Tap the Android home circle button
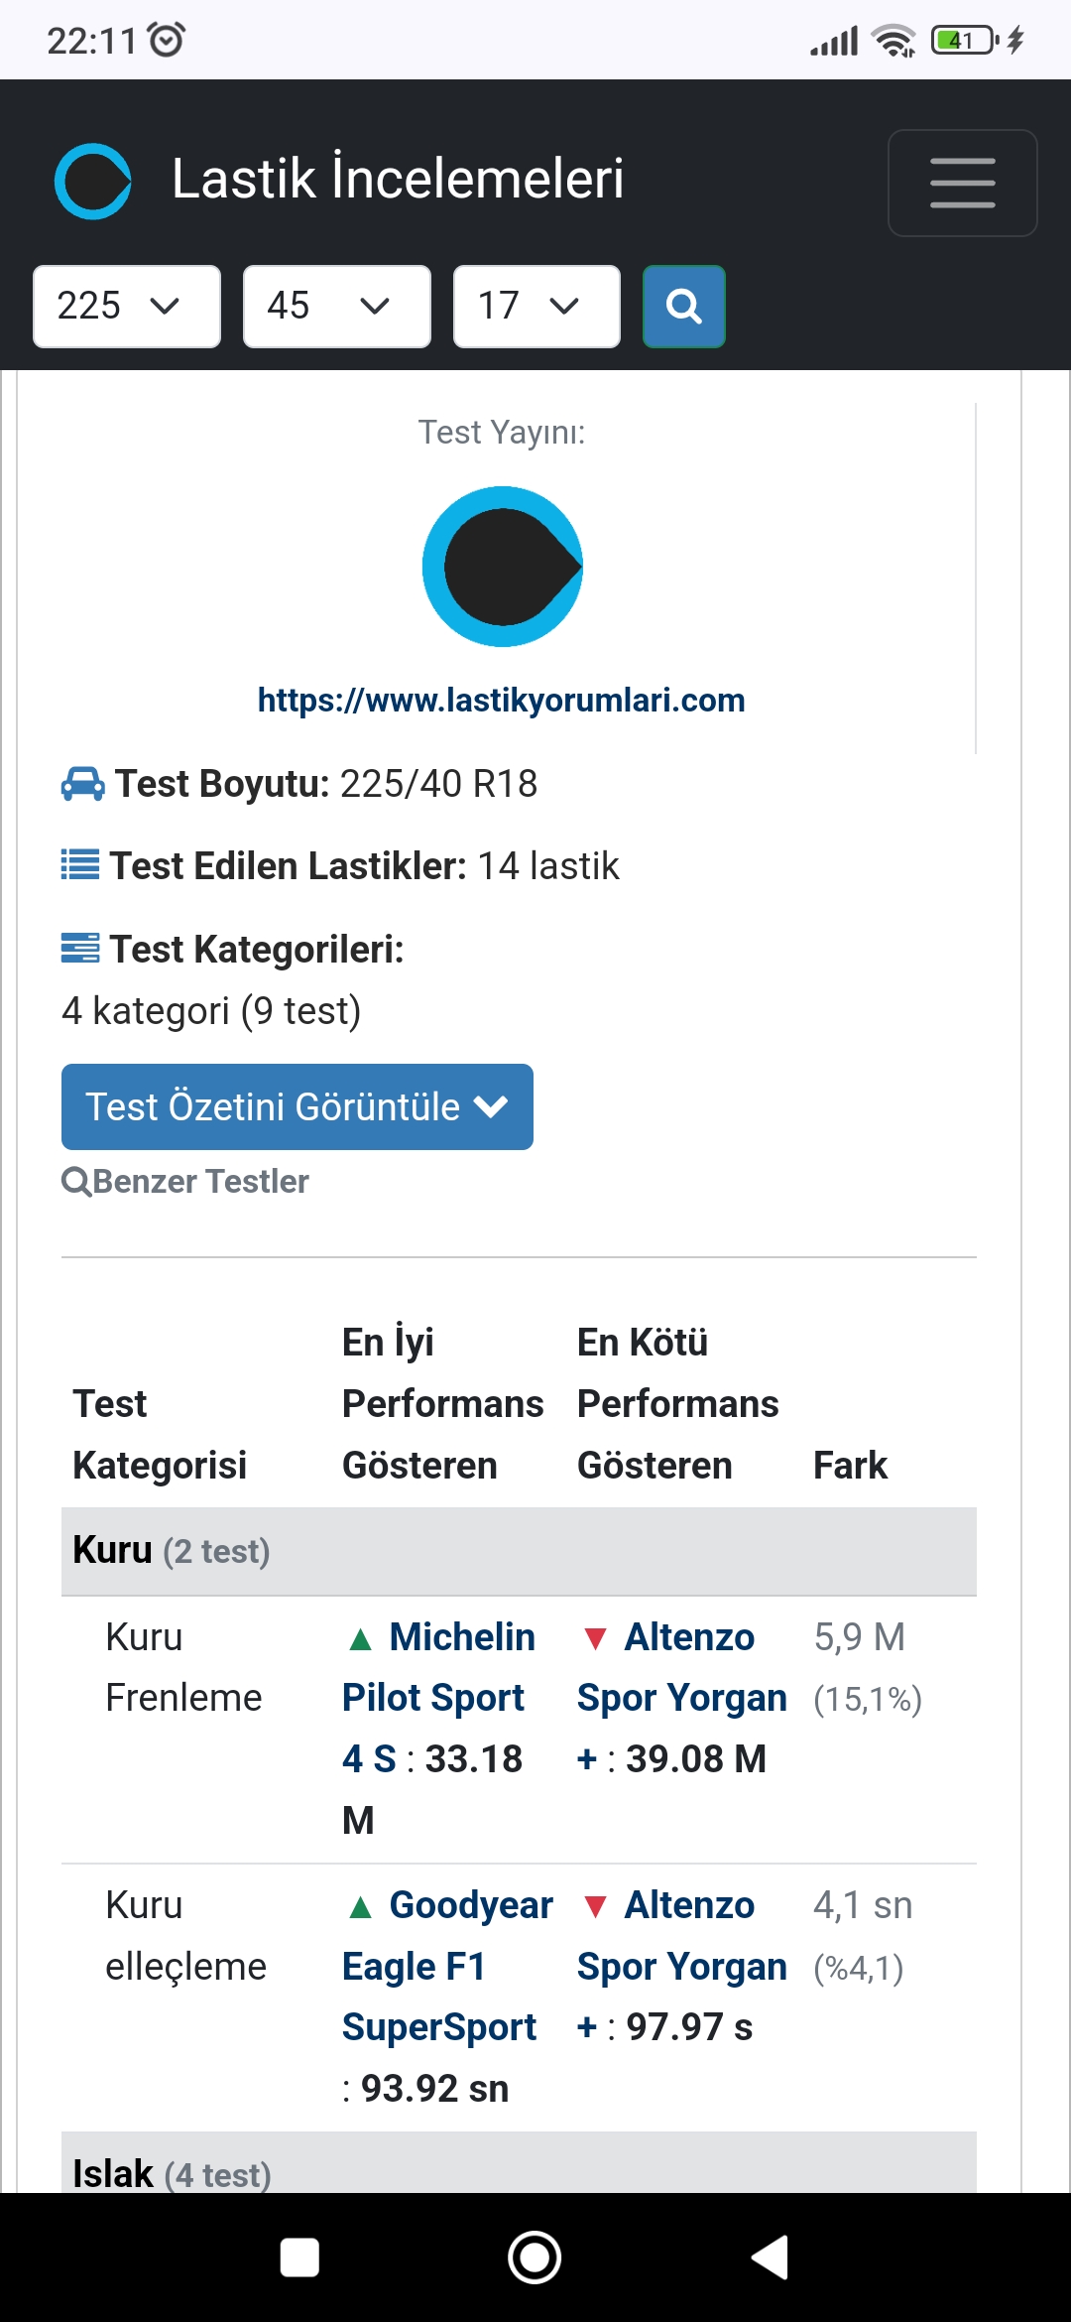 [x=535, y=2257]
